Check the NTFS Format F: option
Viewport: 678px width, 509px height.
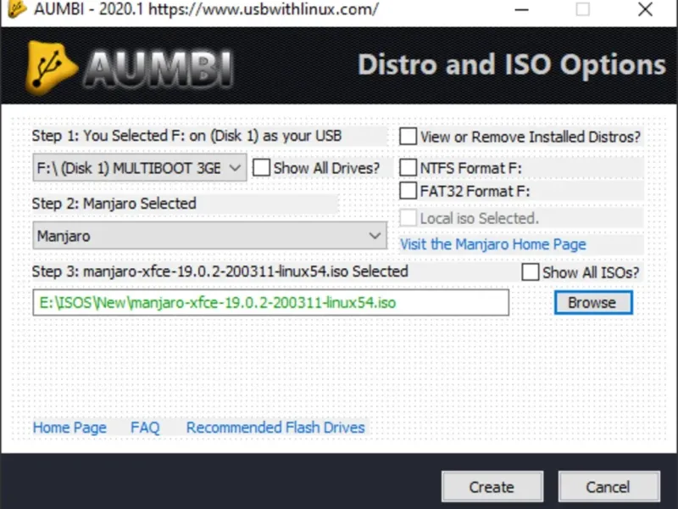click(x=408, y=167)
